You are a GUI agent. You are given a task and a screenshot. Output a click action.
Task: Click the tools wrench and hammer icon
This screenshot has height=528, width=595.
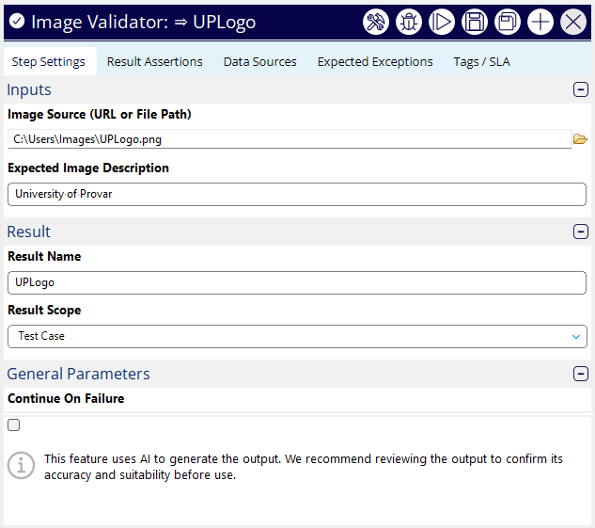pyautogui.click(x=376, y=22)
